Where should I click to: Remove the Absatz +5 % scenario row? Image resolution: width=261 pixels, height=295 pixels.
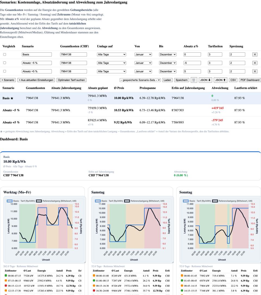[x=255, y=71]
